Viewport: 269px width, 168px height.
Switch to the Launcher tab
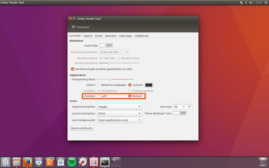tap(75, 36)
